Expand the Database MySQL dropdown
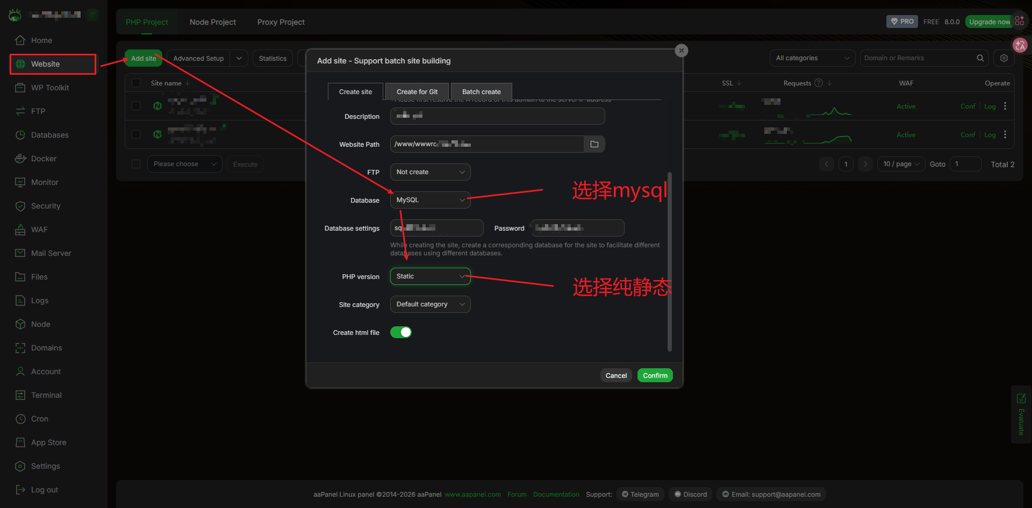 click(430, 200)
